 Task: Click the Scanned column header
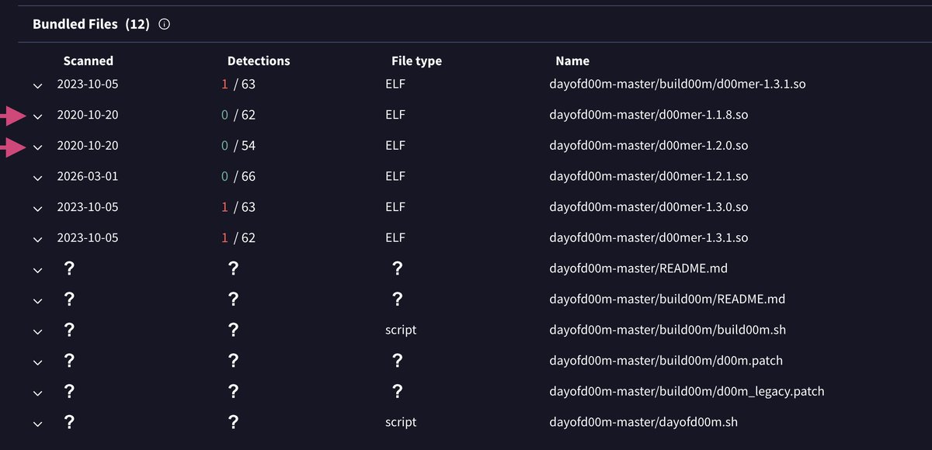(88, 61)
